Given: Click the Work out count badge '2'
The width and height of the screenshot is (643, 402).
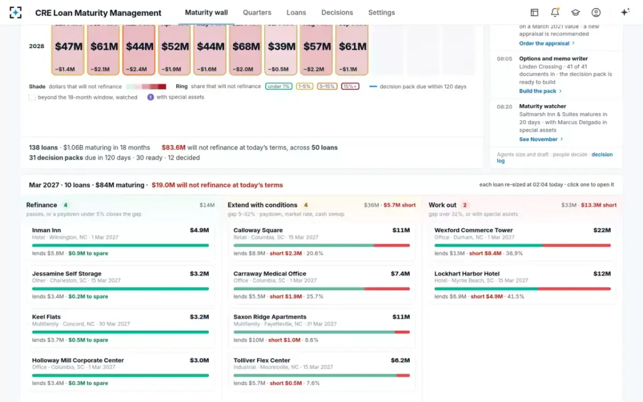Looking at the screenshot, I should pos(465,205).
